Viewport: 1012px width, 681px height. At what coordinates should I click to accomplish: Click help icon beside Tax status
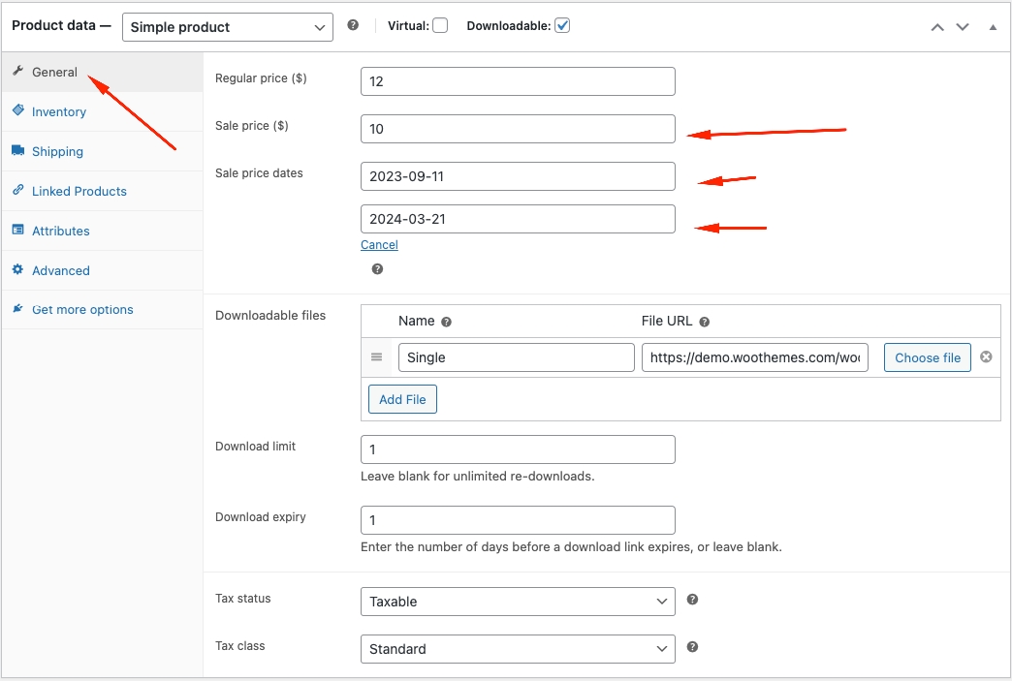tap(692, 600)
